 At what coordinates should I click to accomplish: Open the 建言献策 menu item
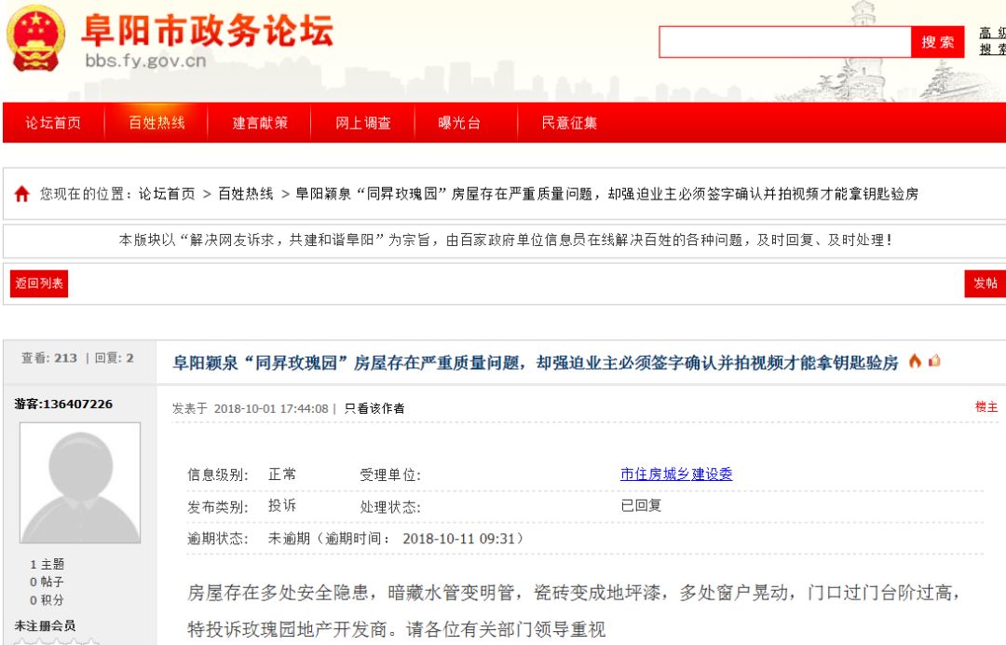coord(259,122)
